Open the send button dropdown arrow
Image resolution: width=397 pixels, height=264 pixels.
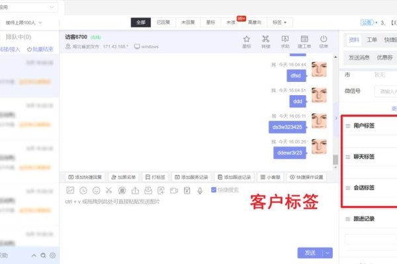click(x=328, y=253)
